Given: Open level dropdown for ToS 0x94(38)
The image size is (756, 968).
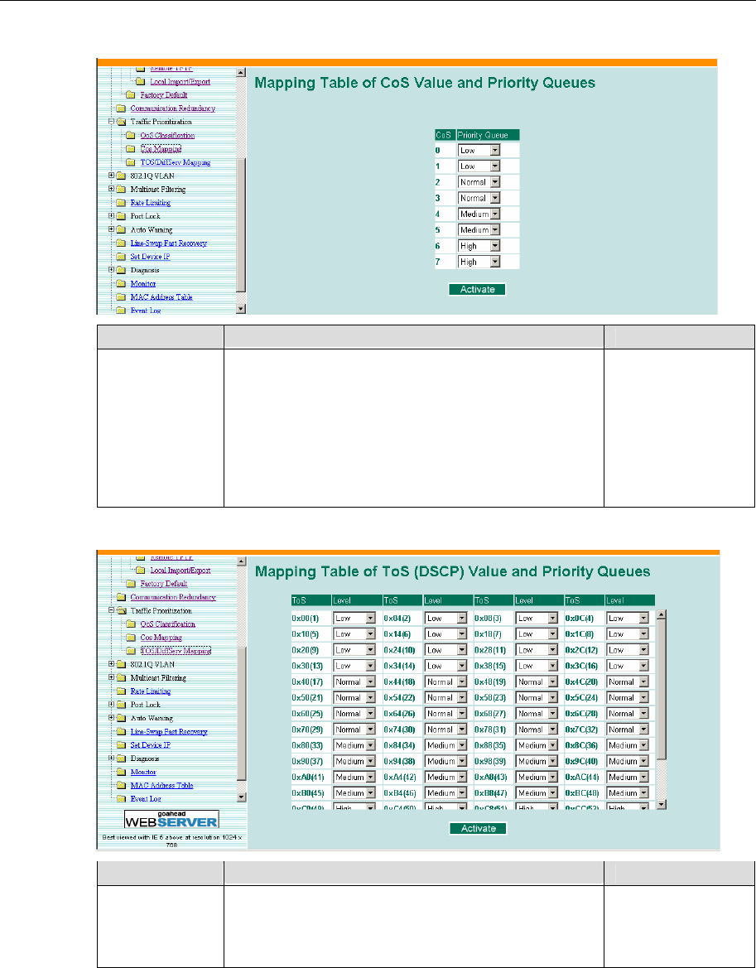Looking at the screenshot, I should (446, 761).
